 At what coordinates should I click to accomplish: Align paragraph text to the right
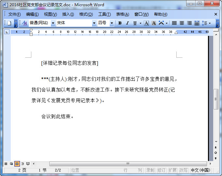point(189,23)
